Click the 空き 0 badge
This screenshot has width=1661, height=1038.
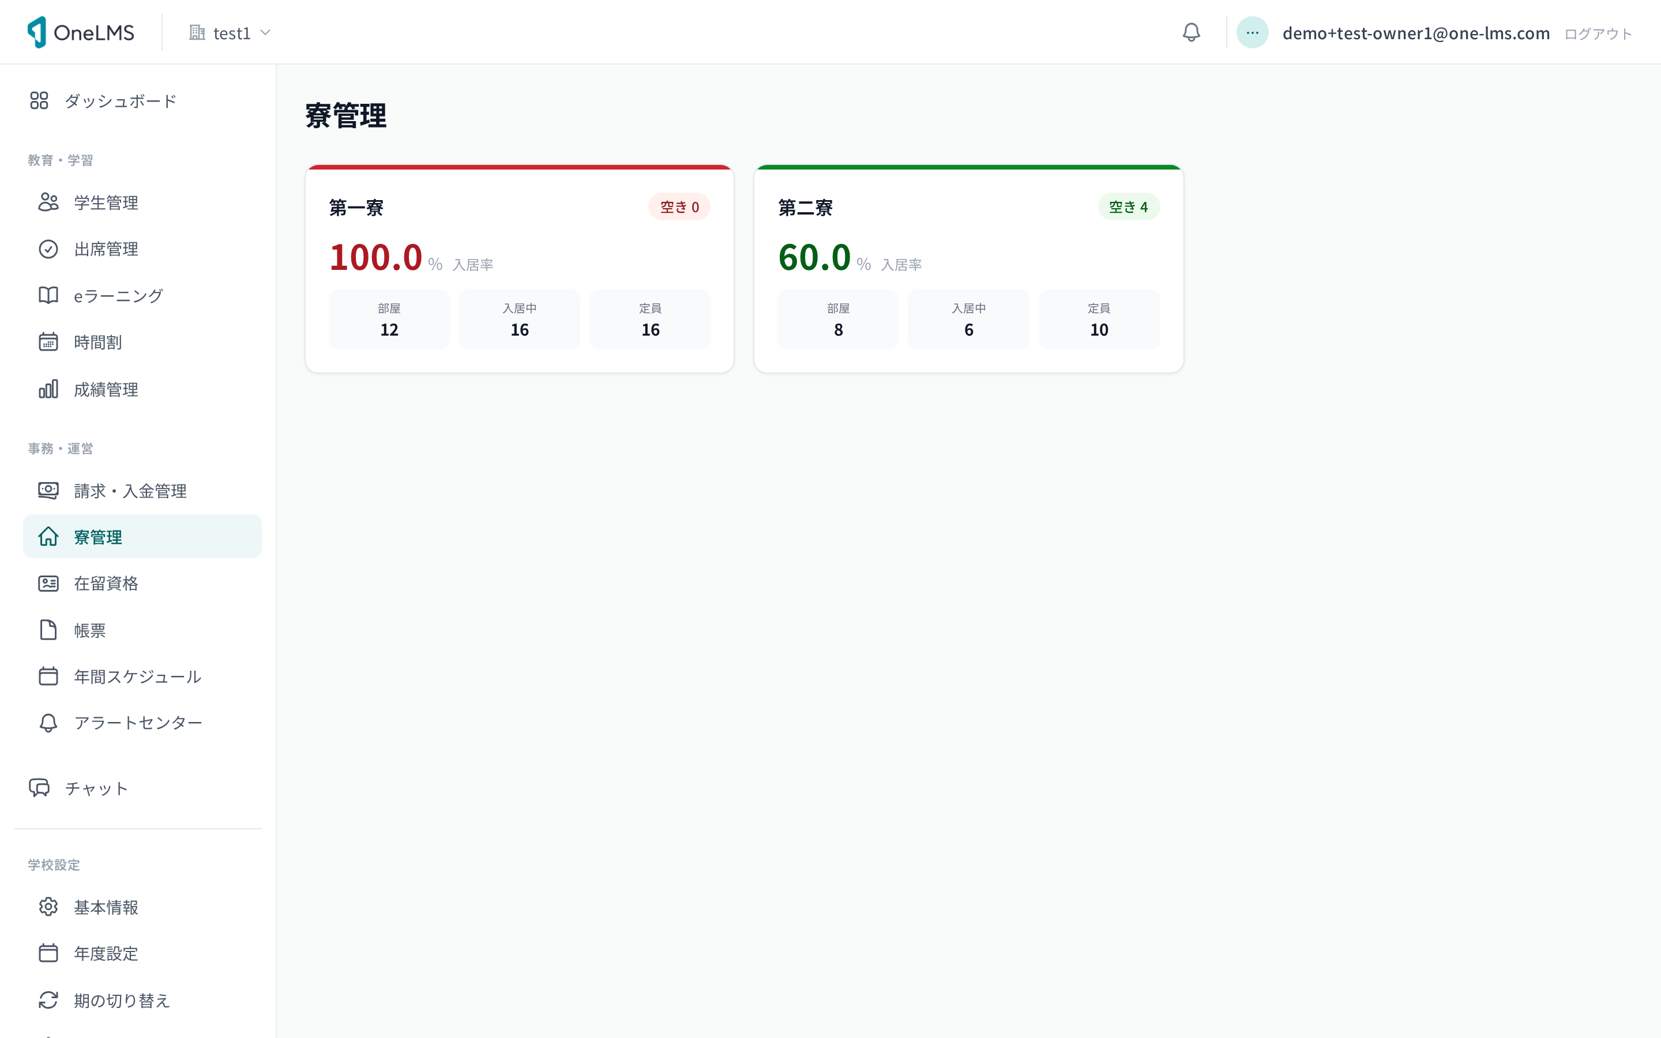click(679, 206)
